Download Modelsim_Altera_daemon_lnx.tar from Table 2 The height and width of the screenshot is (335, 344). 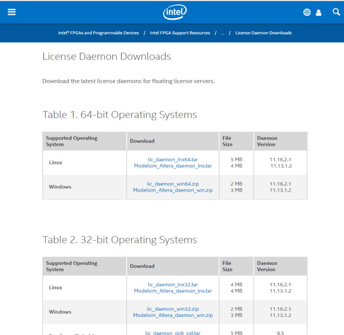(173, 291)
